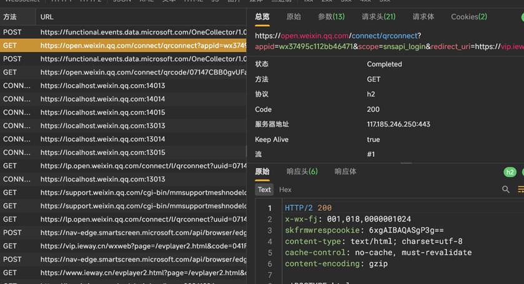Open the Cookies(2) tab
The image size is (524, 284).
point(469,17)
